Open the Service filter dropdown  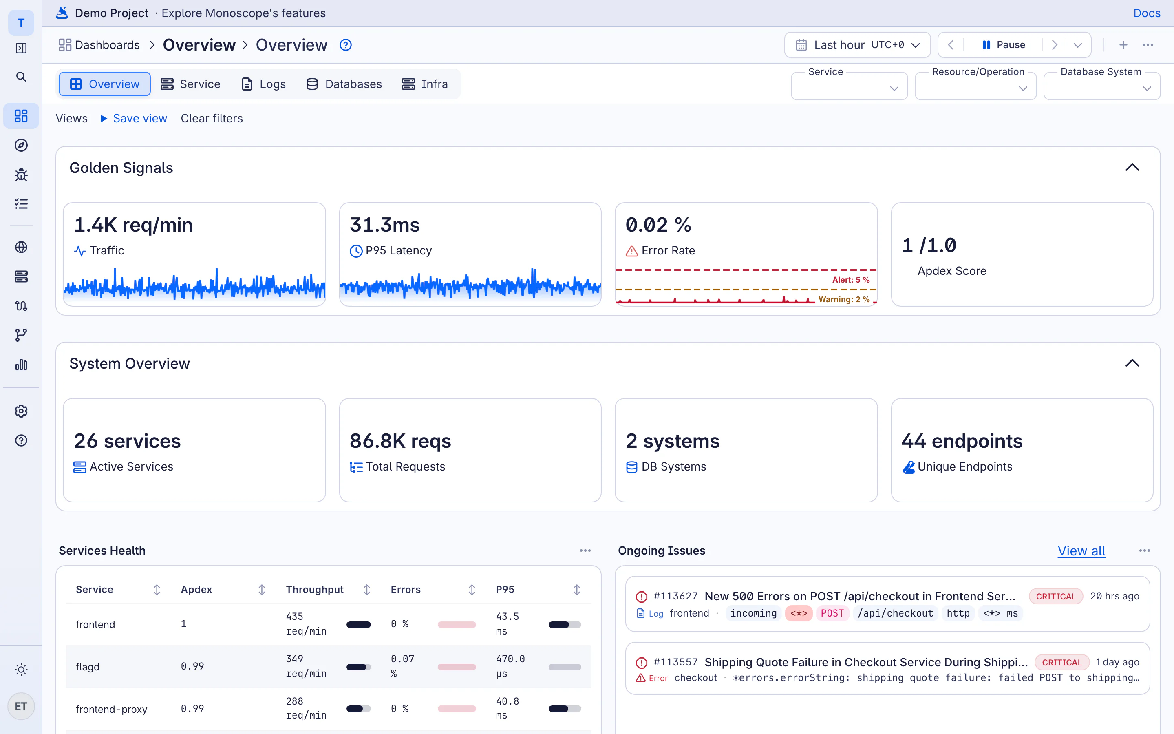(849, 86)
